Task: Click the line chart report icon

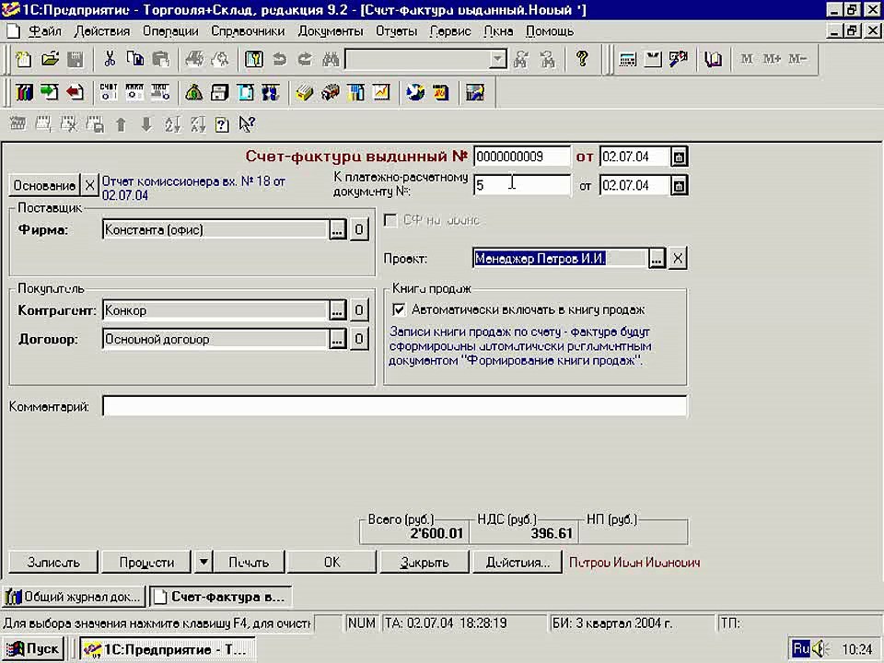Action: click(x=381, y=92)
